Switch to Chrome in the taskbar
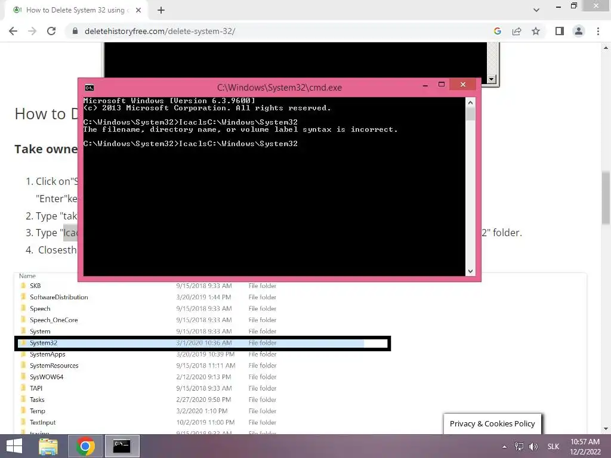The image size is (611, 458). [85, 446]
